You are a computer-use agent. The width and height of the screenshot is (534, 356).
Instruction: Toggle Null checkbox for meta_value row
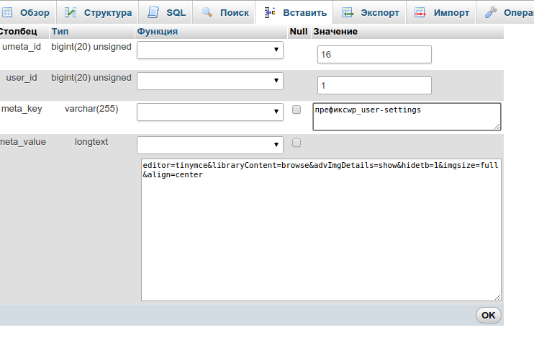pyautogui.click(x=297, y=143)
